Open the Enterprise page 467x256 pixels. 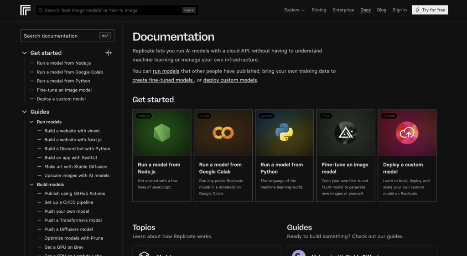pyautogui.click(x=343, y=10)
